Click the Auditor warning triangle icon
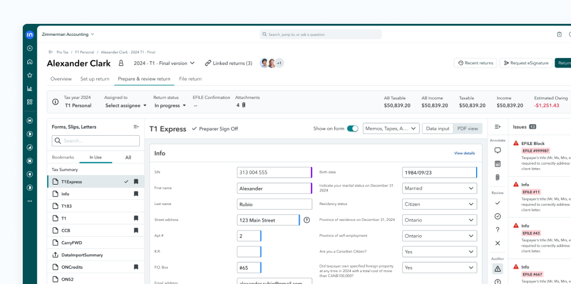 click(x=498, y=269)
